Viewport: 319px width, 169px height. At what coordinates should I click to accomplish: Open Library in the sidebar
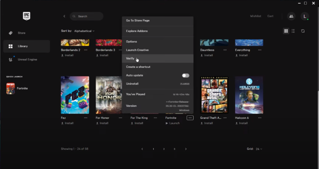[x=26, y=46]
